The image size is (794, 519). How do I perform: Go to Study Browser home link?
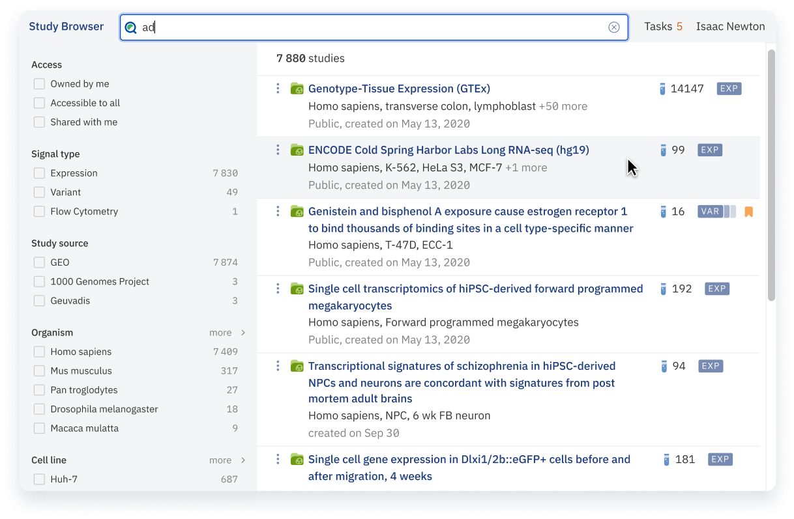click(x=66, y=27)
